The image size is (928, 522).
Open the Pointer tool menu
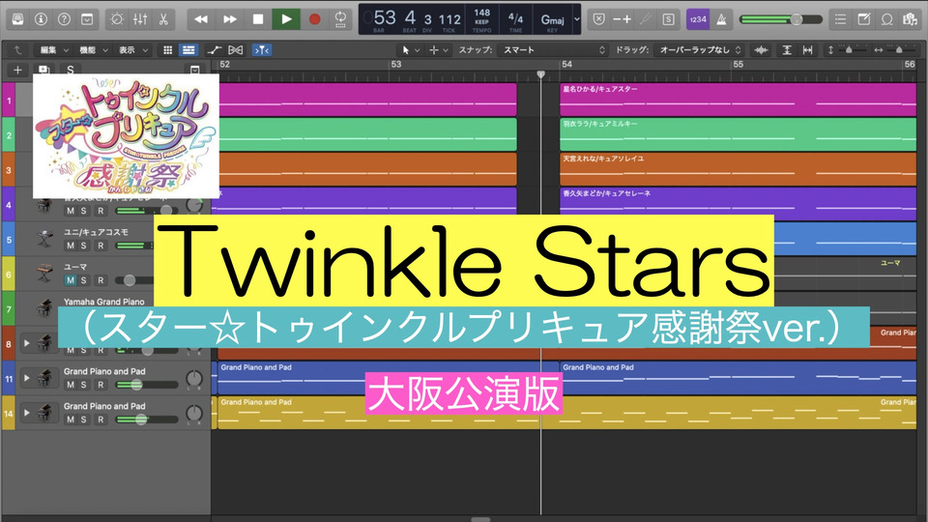coord(411,50)
